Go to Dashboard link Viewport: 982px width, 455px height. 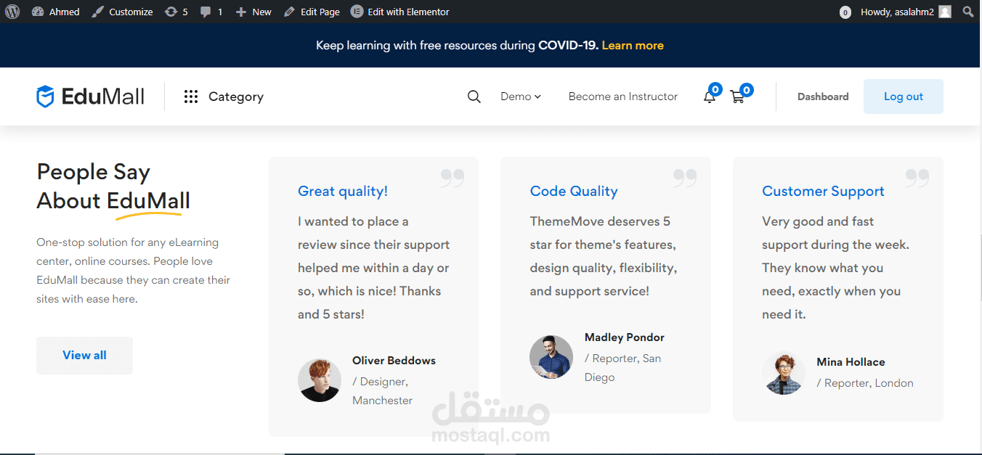pyautogui.click(x=823, y=97)
